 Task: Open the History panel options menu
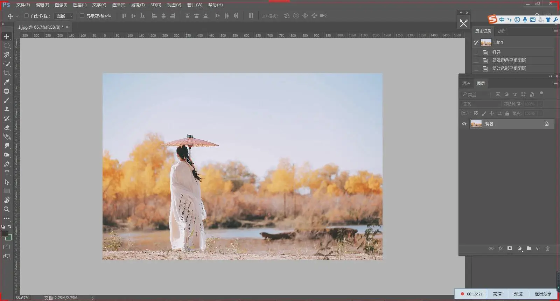click(555, 31)
